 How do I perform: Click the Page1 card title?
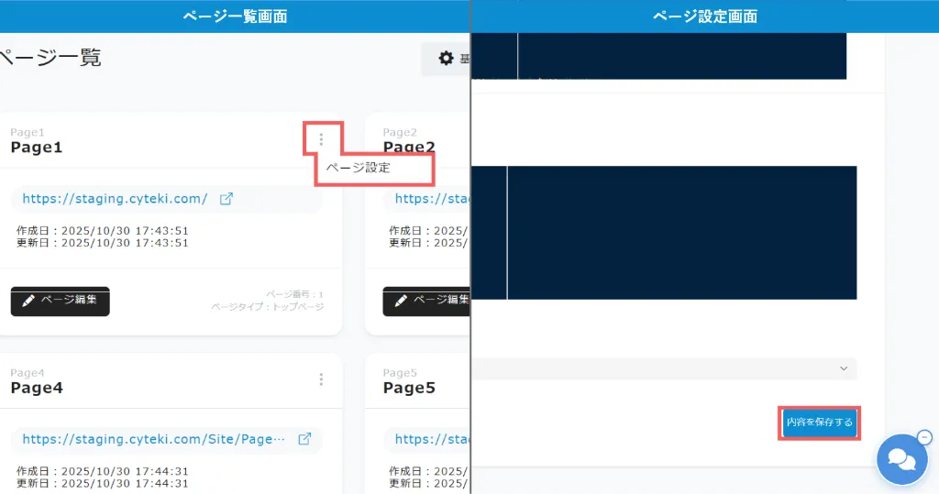coord(37,148)
